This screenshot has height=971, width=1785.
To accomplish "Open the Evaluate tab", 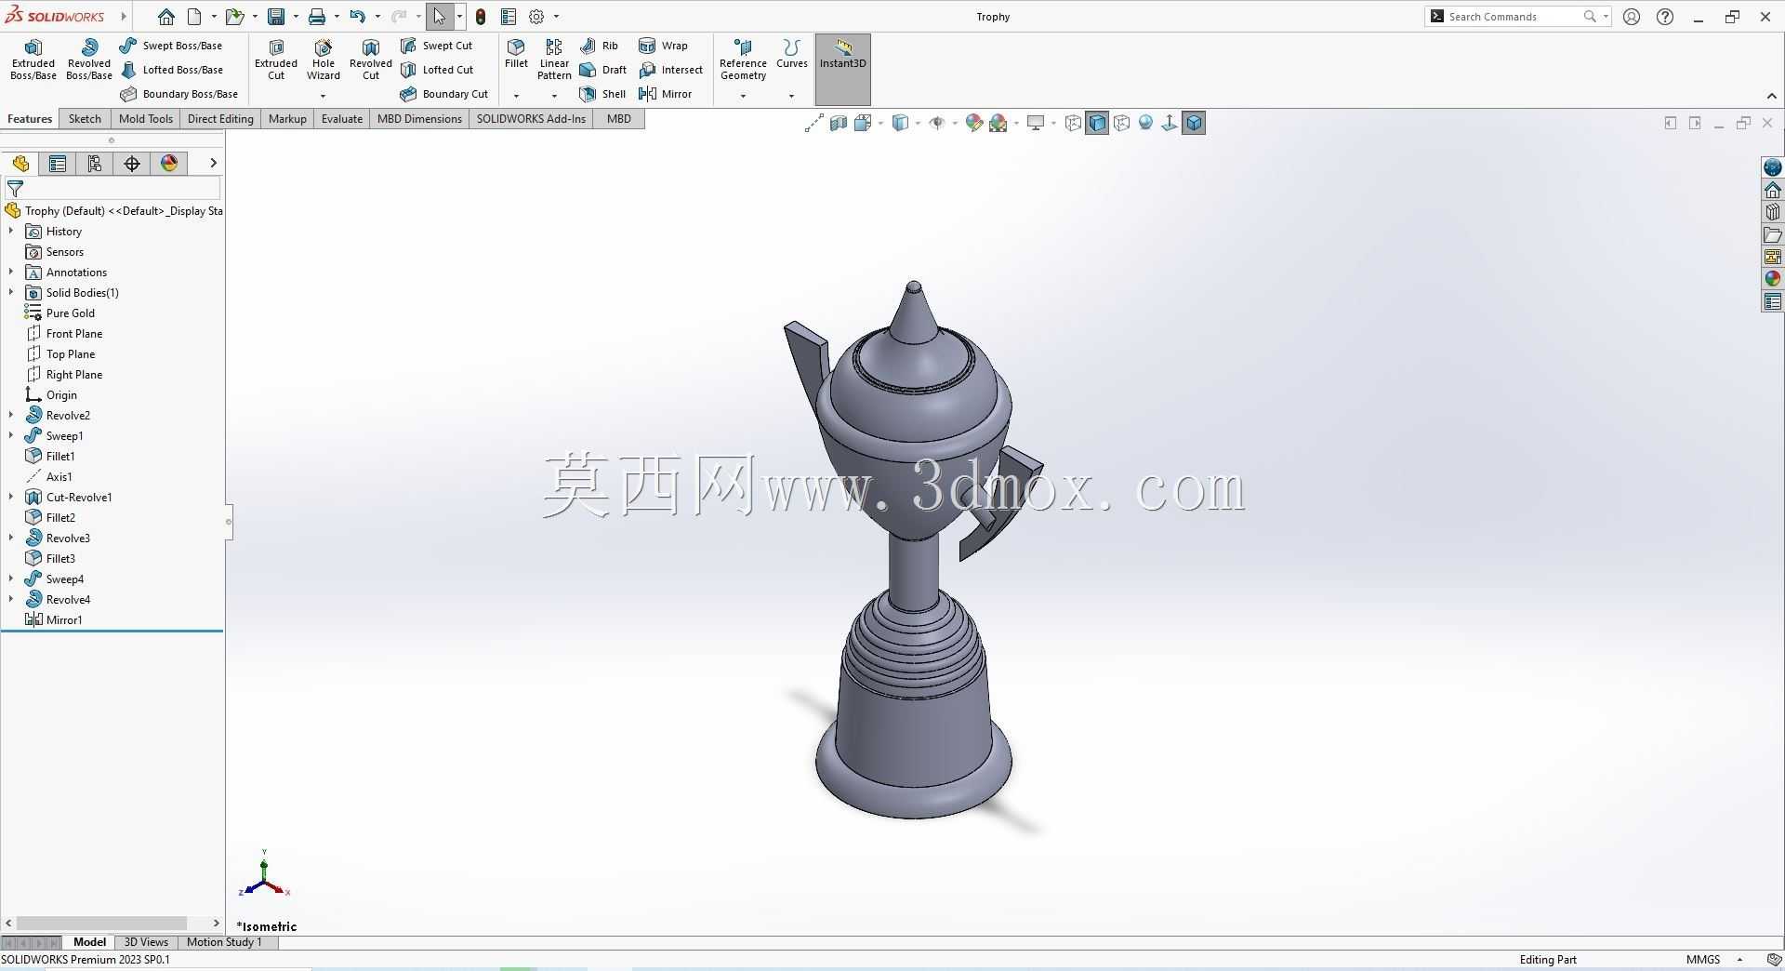I will (342, 119).
